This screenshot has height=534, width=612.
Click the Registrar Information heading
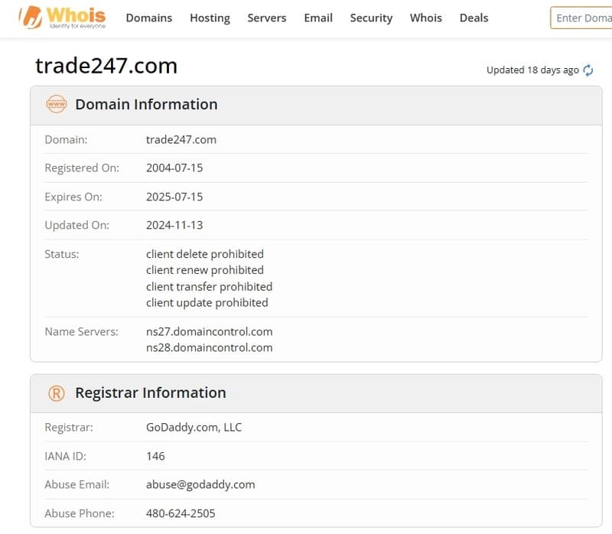(x=151, y=392)
